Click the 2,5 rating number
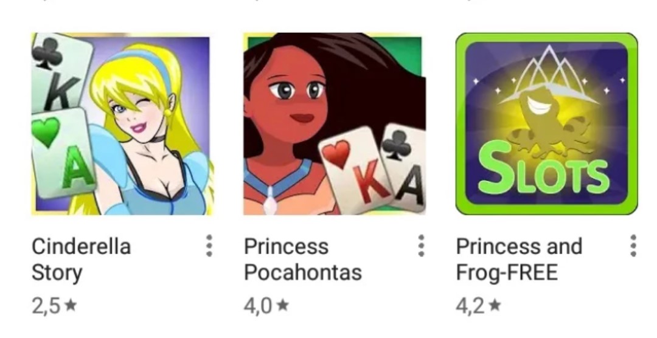The image size is (657, 338). [x=46, y=306]
